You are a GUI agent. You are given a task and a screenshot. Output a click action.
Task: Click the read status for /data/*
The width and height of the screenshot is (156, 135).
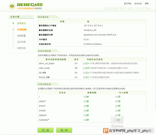(x=86, y=101)
